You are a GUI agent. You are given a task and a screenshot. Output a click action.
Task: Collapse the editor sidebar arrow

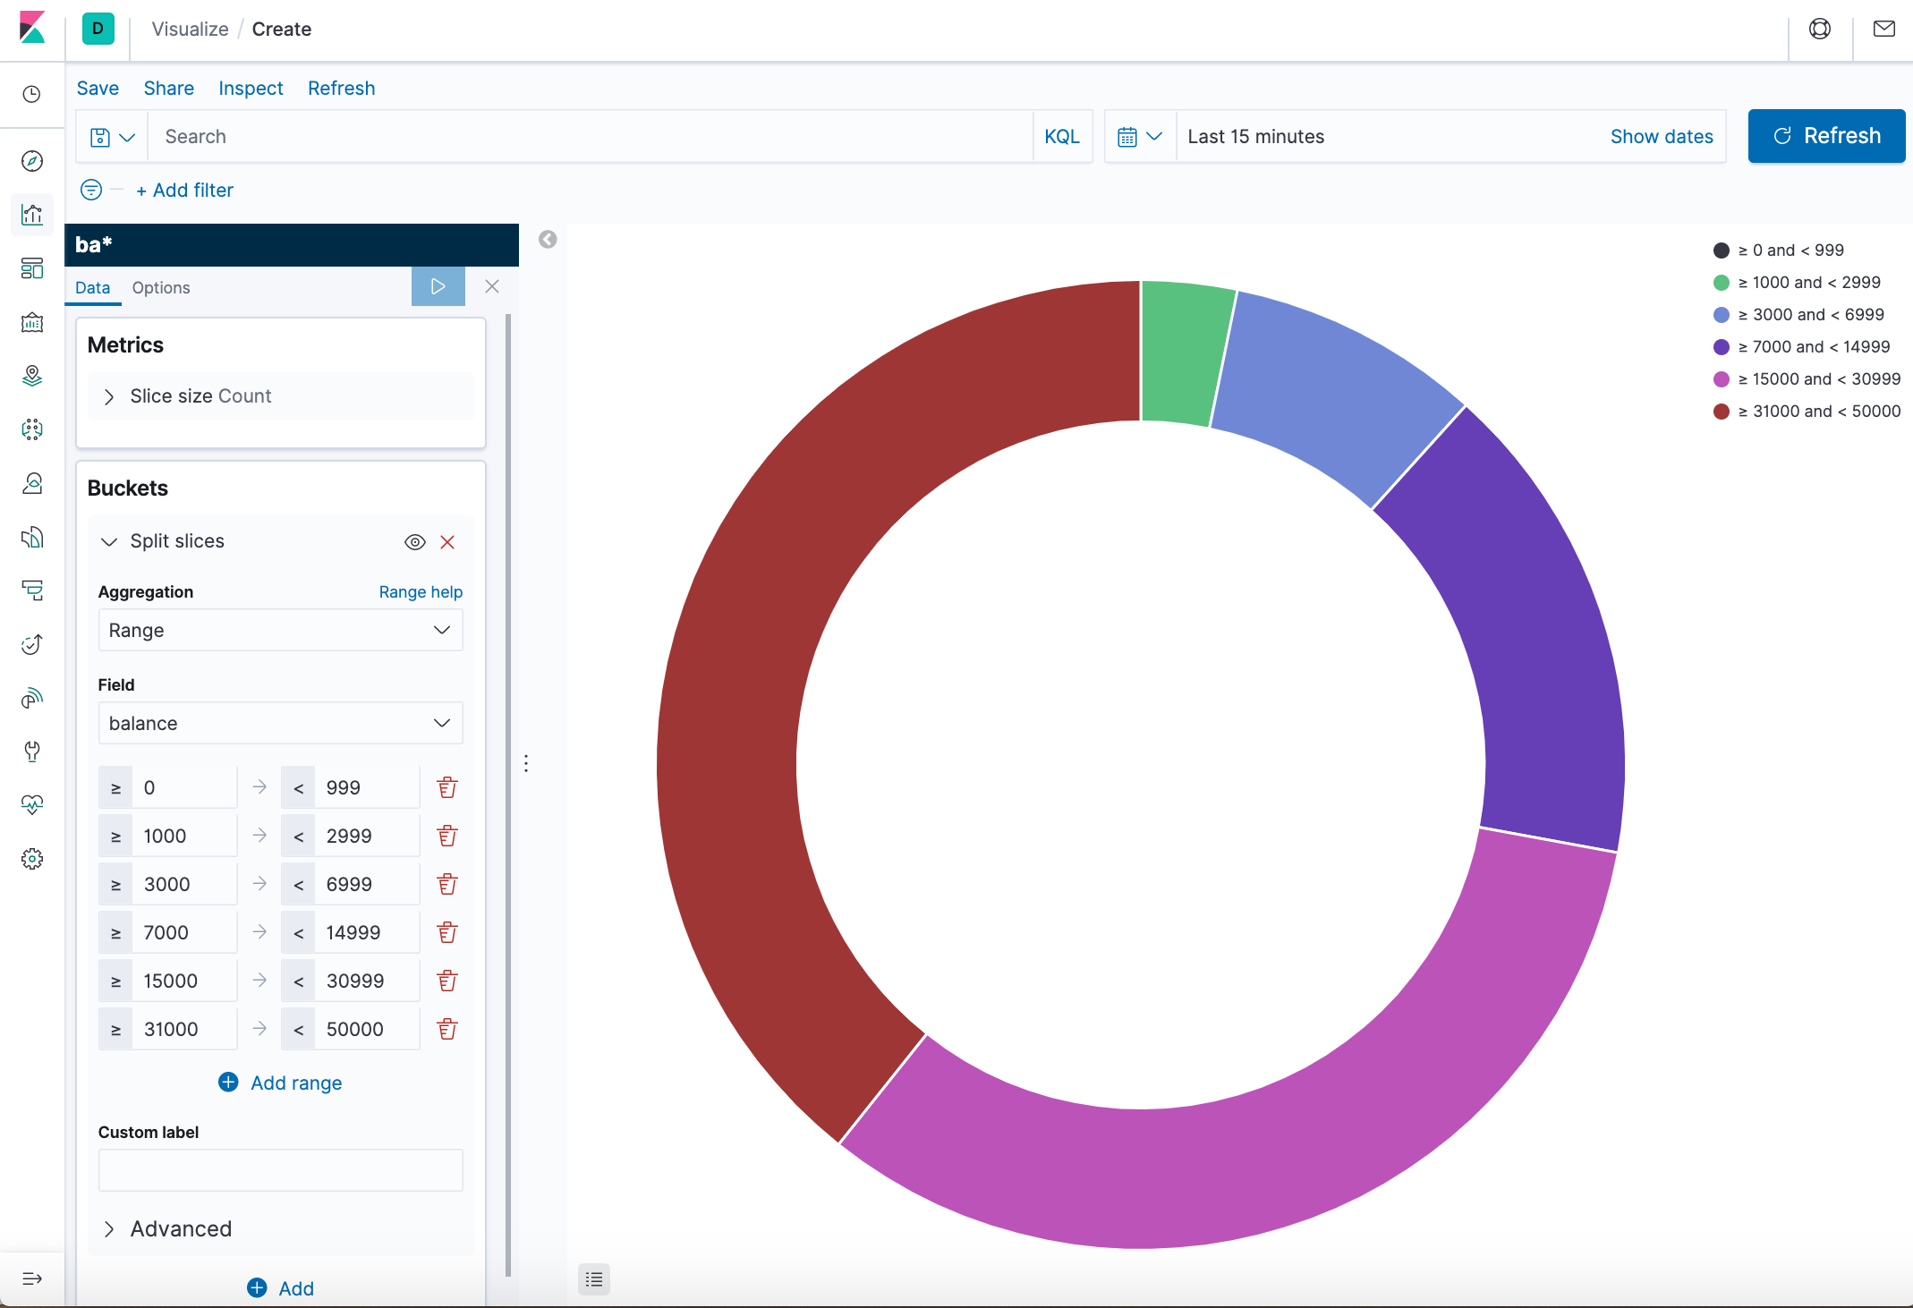pos(548,239)
